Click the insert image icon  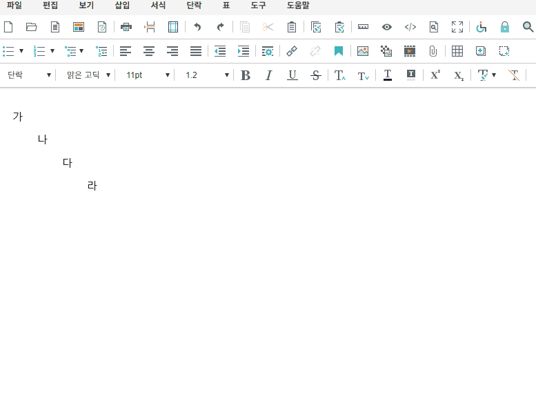[363, 51]
